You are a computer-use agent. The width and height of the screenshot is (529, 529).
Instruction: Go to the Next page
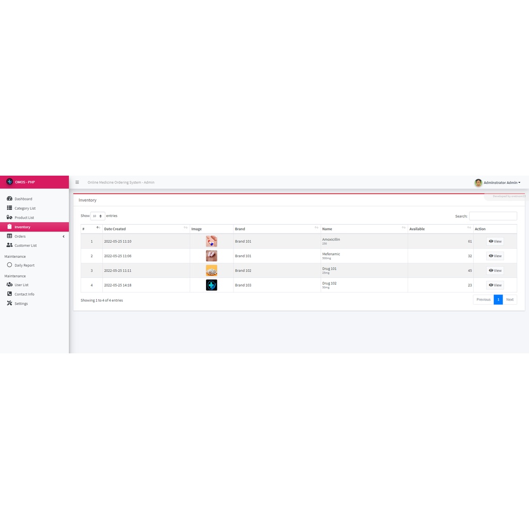pos(509,300)
